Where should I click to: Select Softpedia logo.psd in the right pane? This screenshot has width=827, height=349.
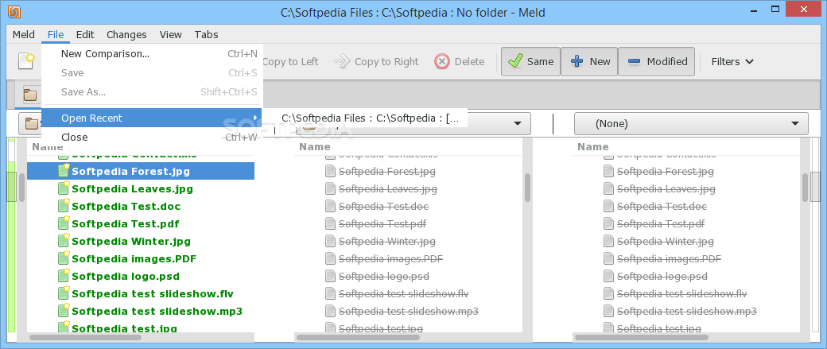coord(662,276)
